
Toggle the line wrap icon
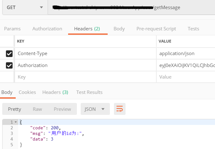[x=120, y=109]
